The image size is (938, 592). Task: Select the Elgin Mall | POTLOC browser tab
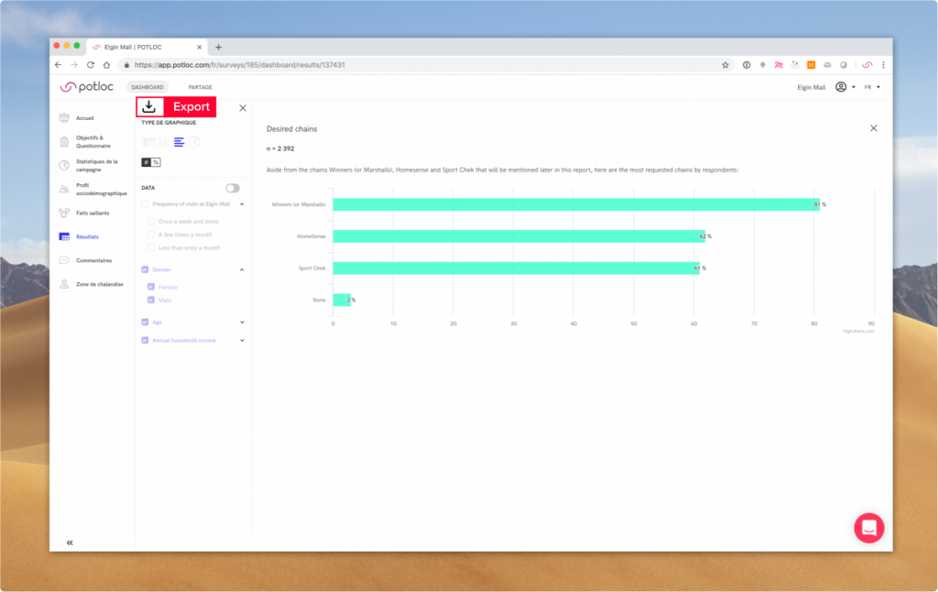click(147, 47)
